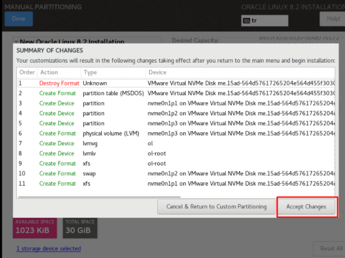Select row 8 lvmlv ol-root entry

[176, 153]
